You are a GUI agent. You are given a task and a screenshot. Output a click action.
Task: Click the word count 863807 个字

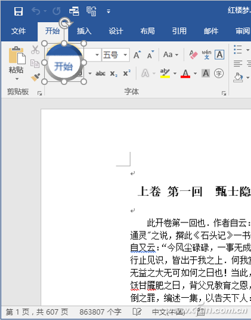coord(100,312)
